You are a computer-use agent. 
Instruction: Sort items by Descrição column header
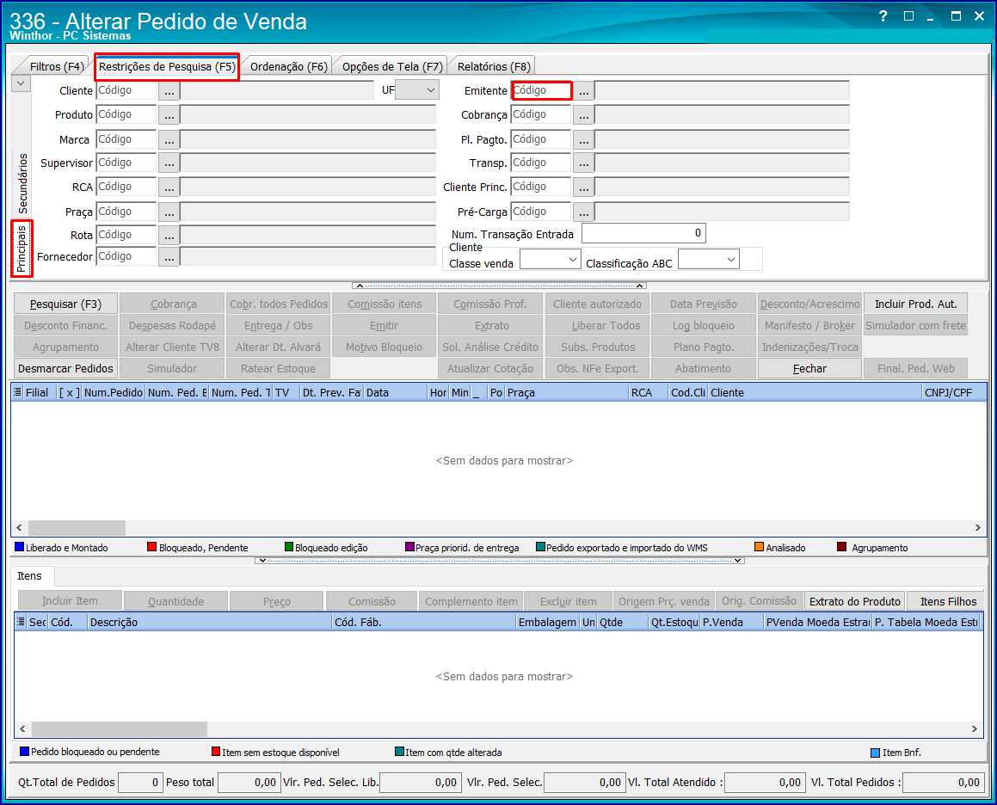[x=210, y=623]
